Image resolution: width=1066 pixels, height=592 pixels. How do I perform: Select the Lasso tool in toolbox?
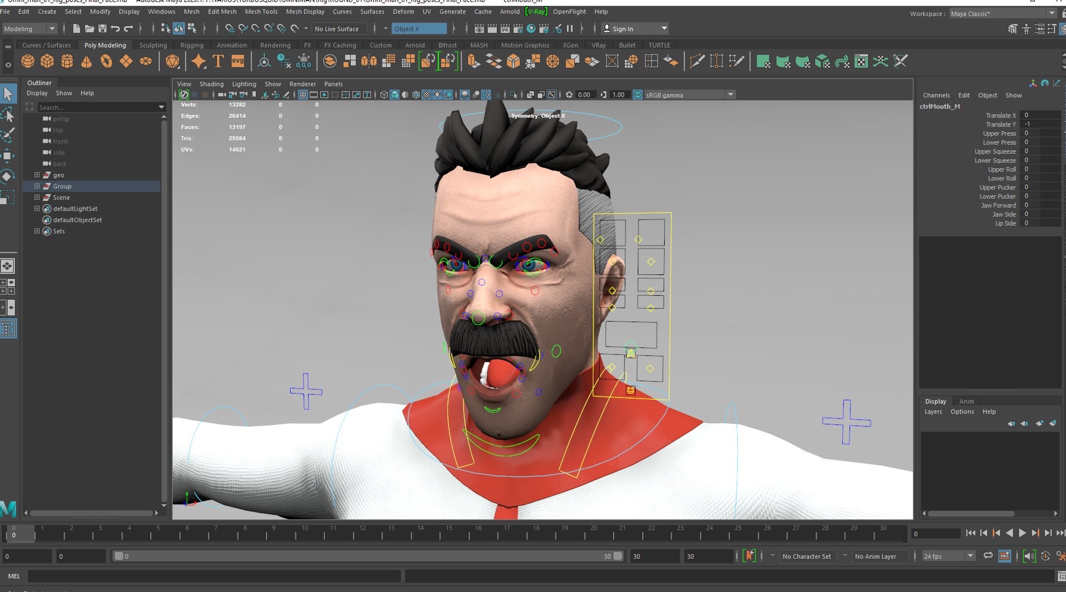(8, 115)
